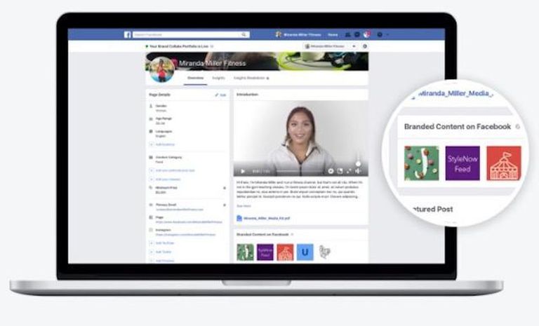The image size is (539, 326).
Task: Click Edit in the Page Details header
Action: point(220,95)
